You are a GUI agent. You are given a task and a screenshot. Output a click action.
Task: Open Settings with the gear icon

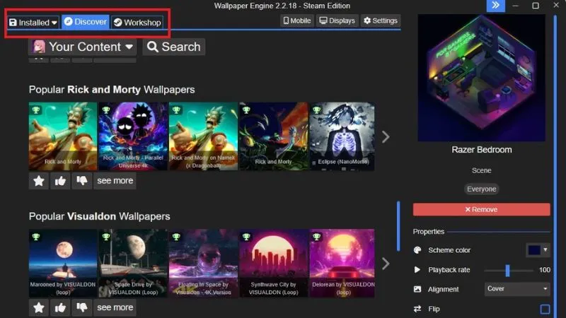(x=381, y=21)
